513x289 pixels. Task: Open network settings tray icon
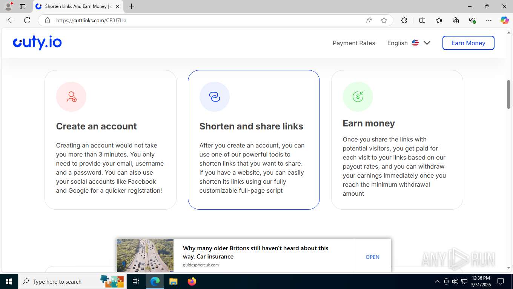pos(464,281)
